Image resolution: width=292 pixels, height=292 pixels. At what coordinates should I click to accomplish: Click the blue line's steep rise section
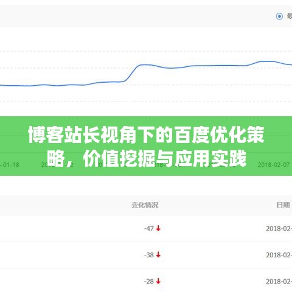pyautogui.click(x=131, y=73)
